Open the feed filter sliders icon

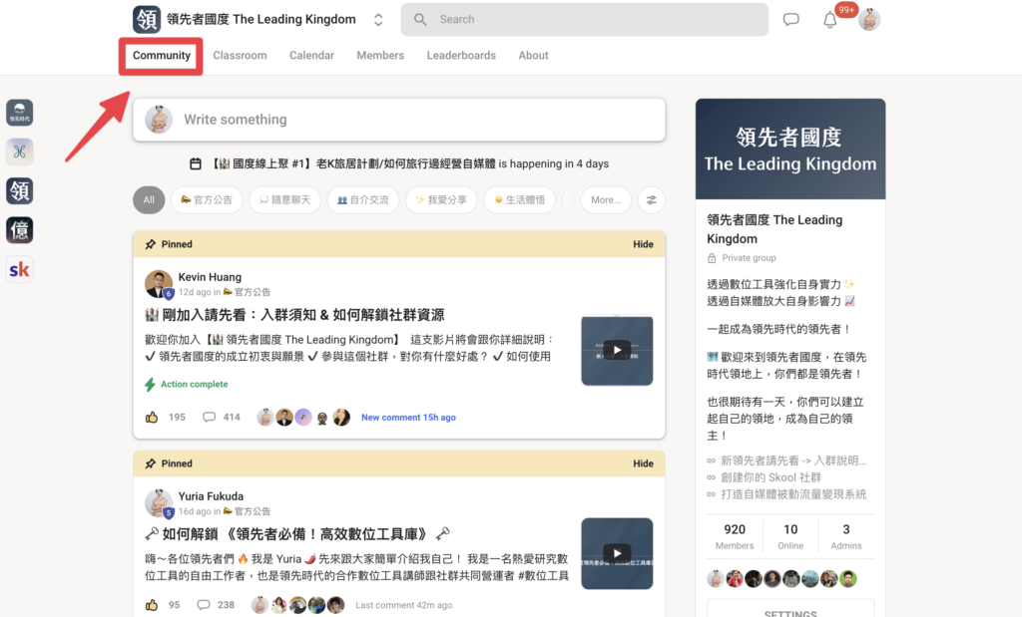coord(651,199)
